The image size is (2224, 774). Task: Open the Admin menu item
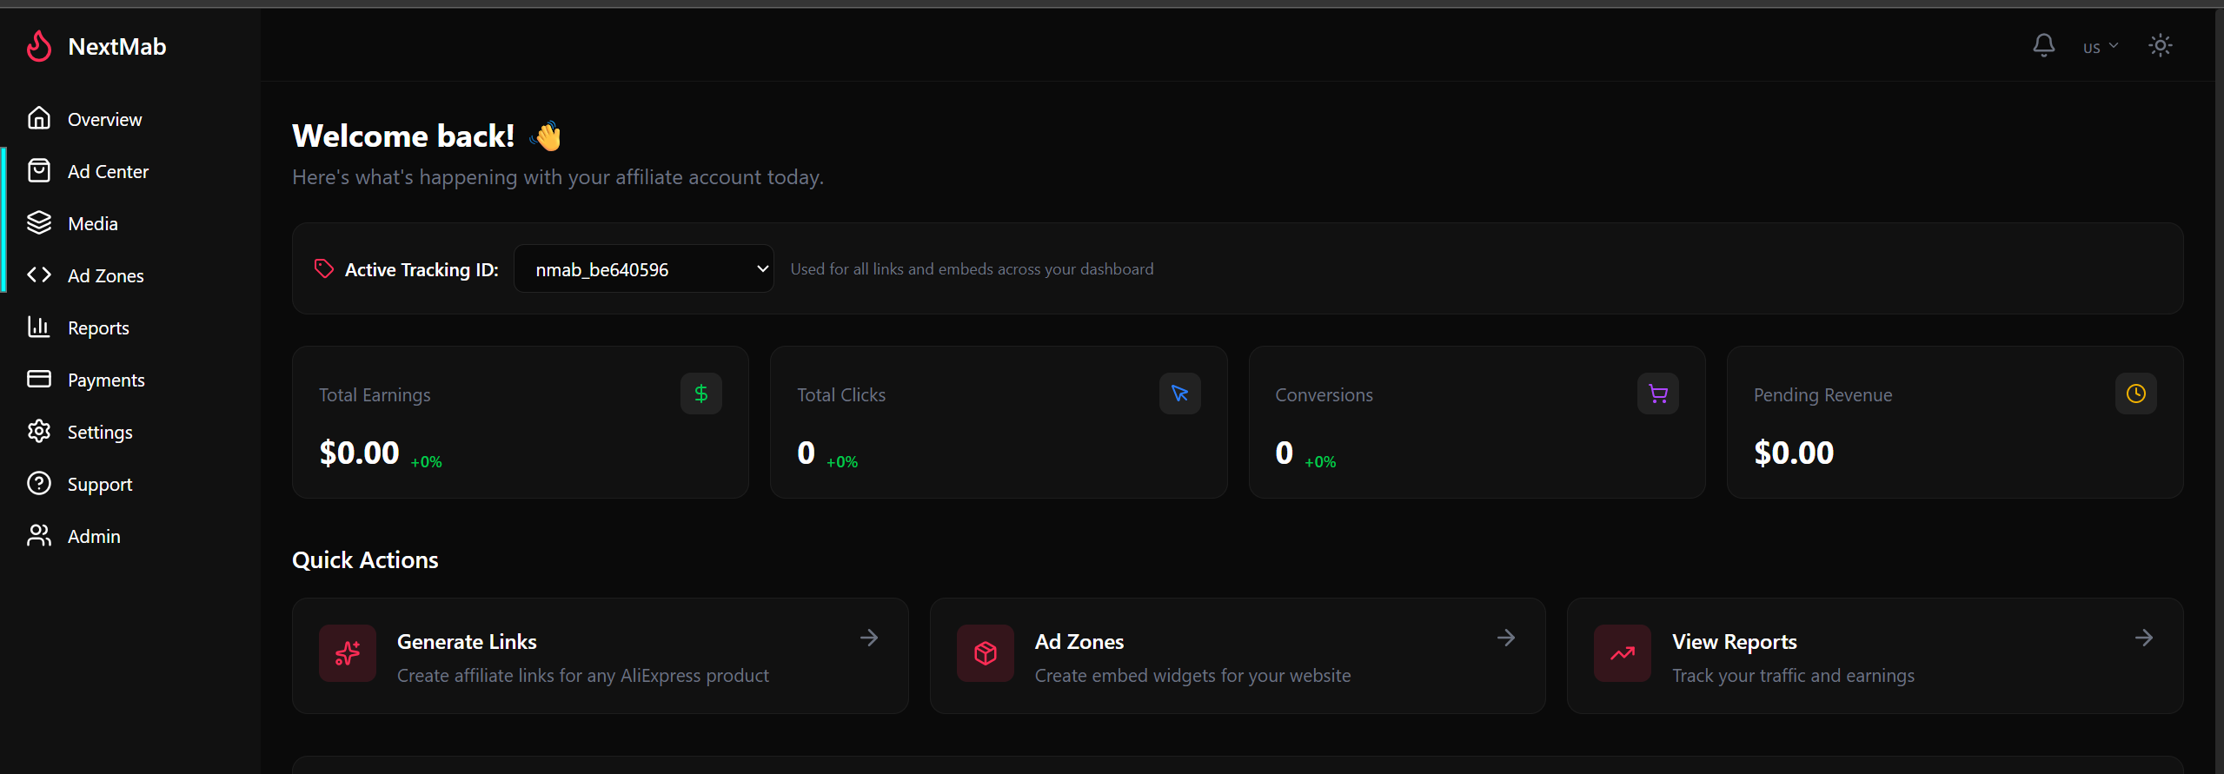pos(94,536)
